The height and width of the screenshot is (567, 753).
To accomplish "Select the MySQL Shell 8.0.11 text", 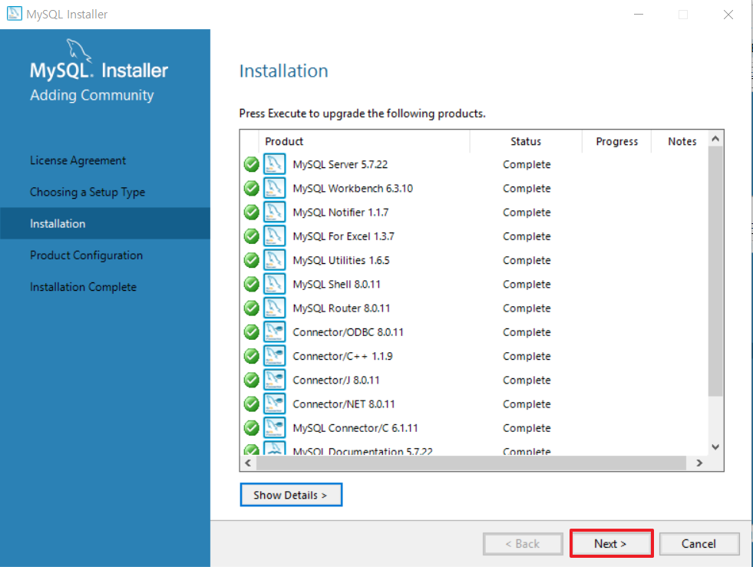I will coord(337,284).
